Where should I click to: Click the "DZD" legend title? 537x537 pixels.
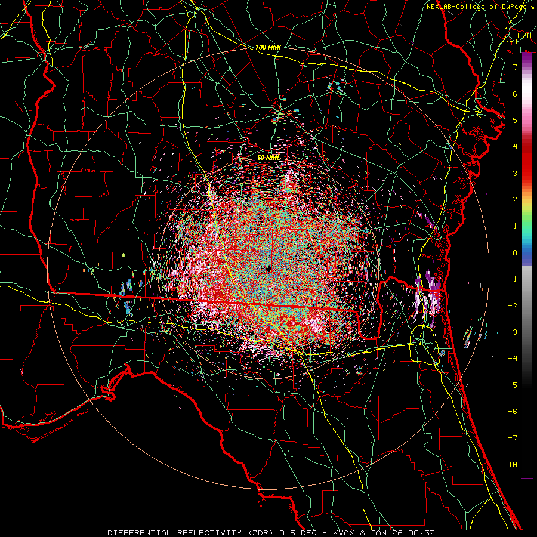524,36
